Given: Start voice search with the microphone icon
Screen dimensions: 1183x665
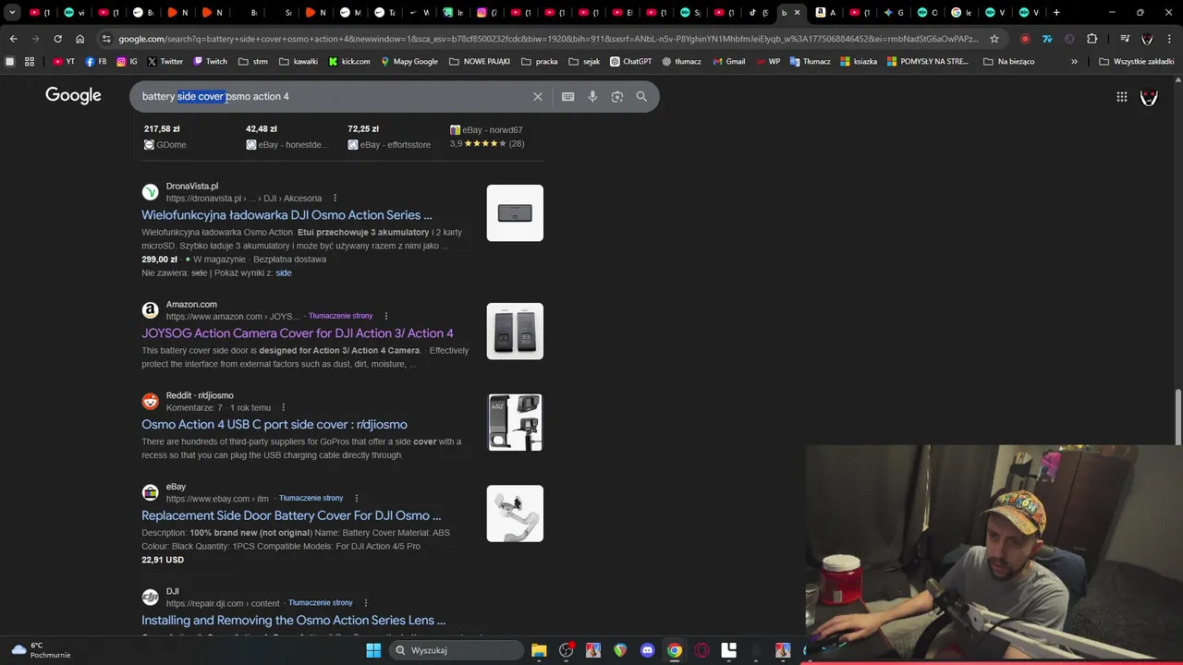Looking at the screenshot, I should click(592, 96).
